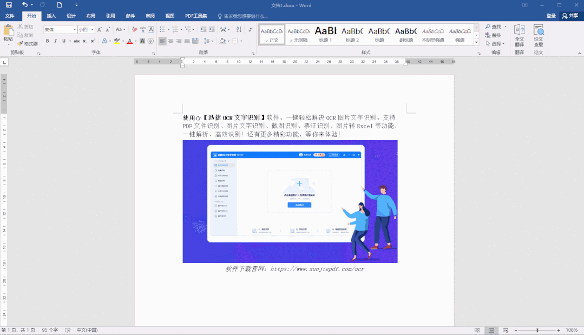Decrease font size with shrink font icon
The height and width of the screenshot is (335, 584).
pyautogui.click(x=108, y=29)
